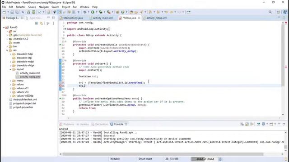The width and height of the screenshot is (289, 162).
Task: Minimize the Package Explorer panel
Action: tap(48, 18)
